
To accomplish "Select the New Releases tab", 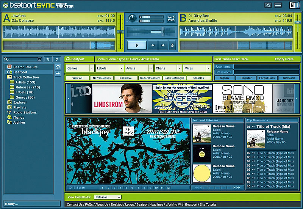I will tap(102, 78).
